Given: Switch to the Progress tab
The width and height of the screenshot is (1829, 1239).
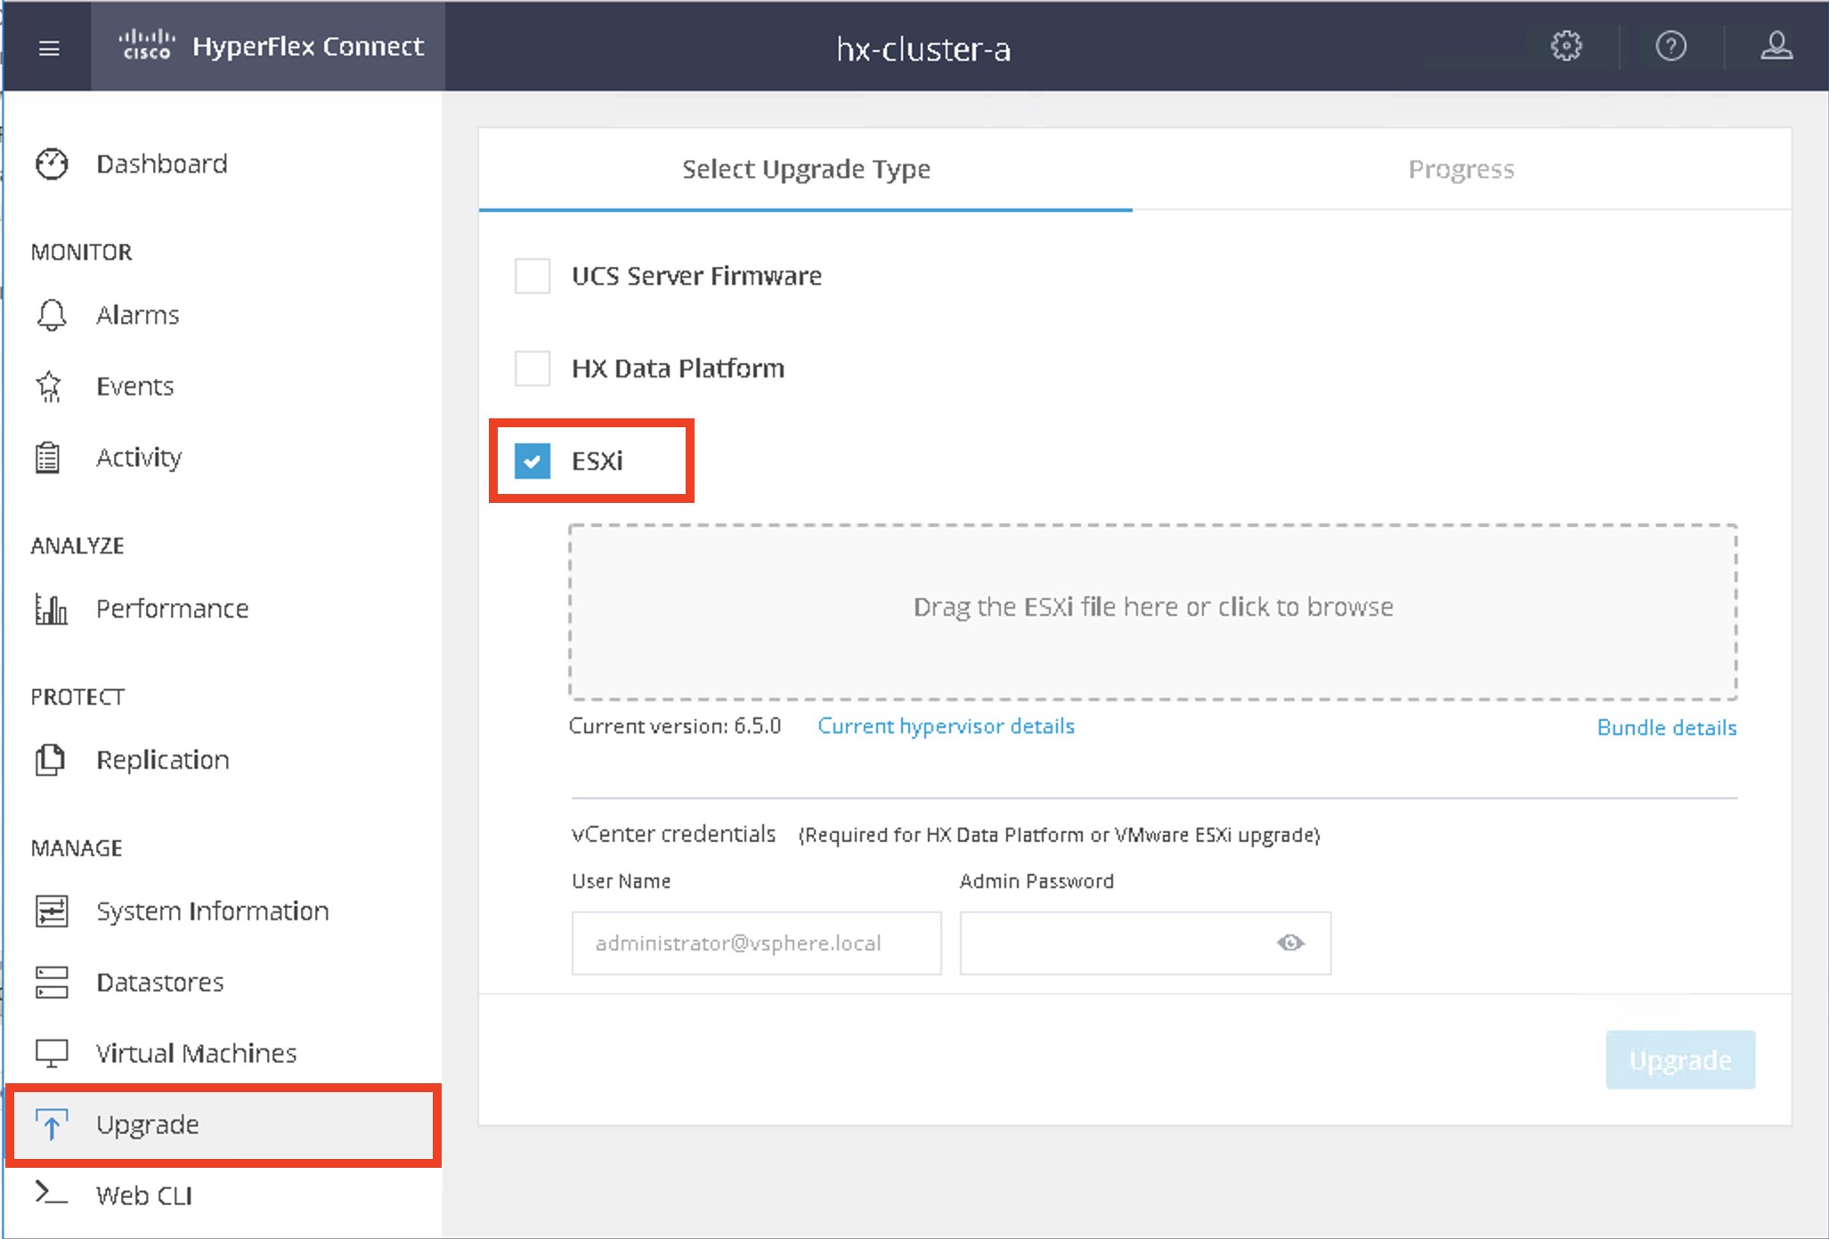Looking at the screenshot, I should (1460, 169).
